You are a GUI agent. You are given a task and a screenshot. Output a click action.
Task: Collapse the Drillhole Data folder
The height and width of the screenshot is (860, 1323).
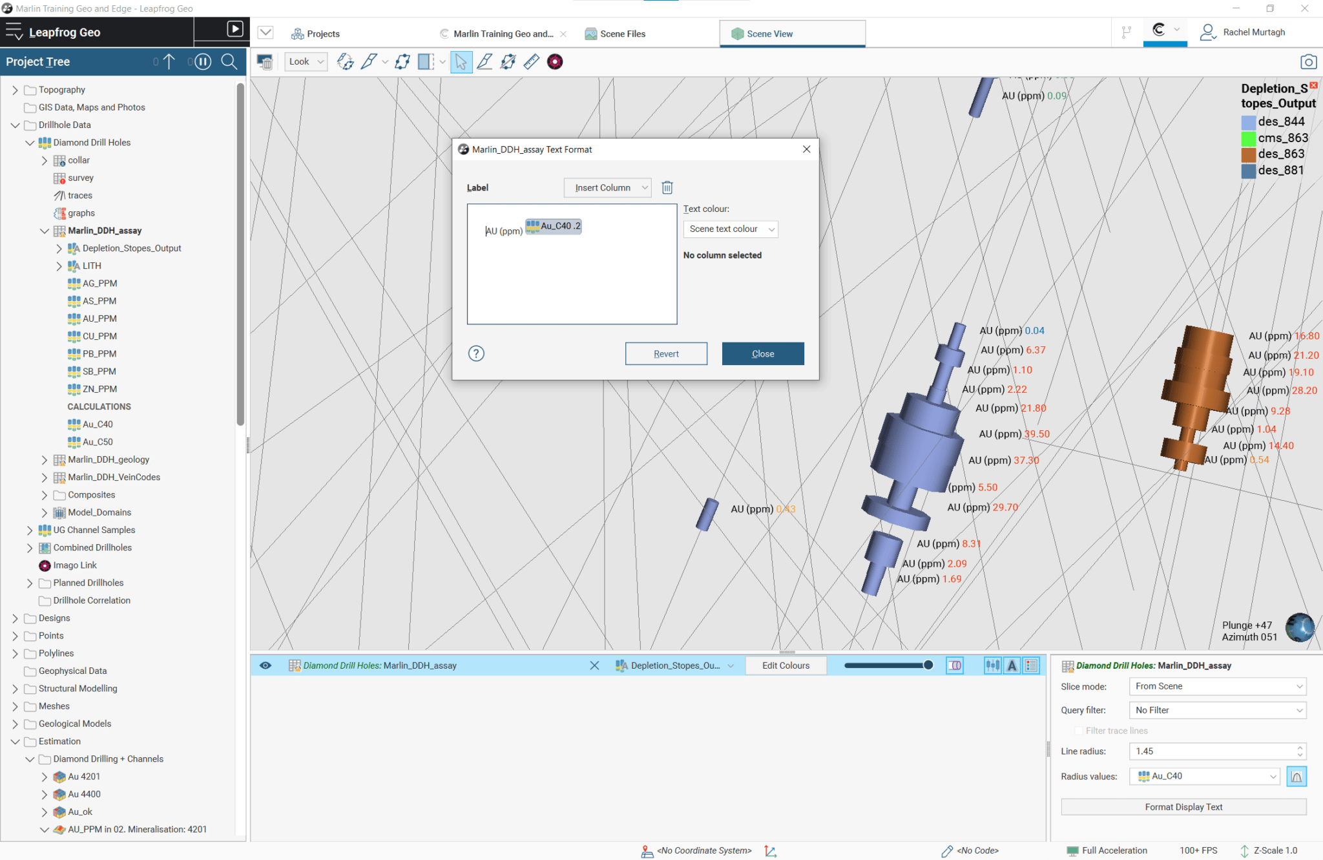point(15,125)
